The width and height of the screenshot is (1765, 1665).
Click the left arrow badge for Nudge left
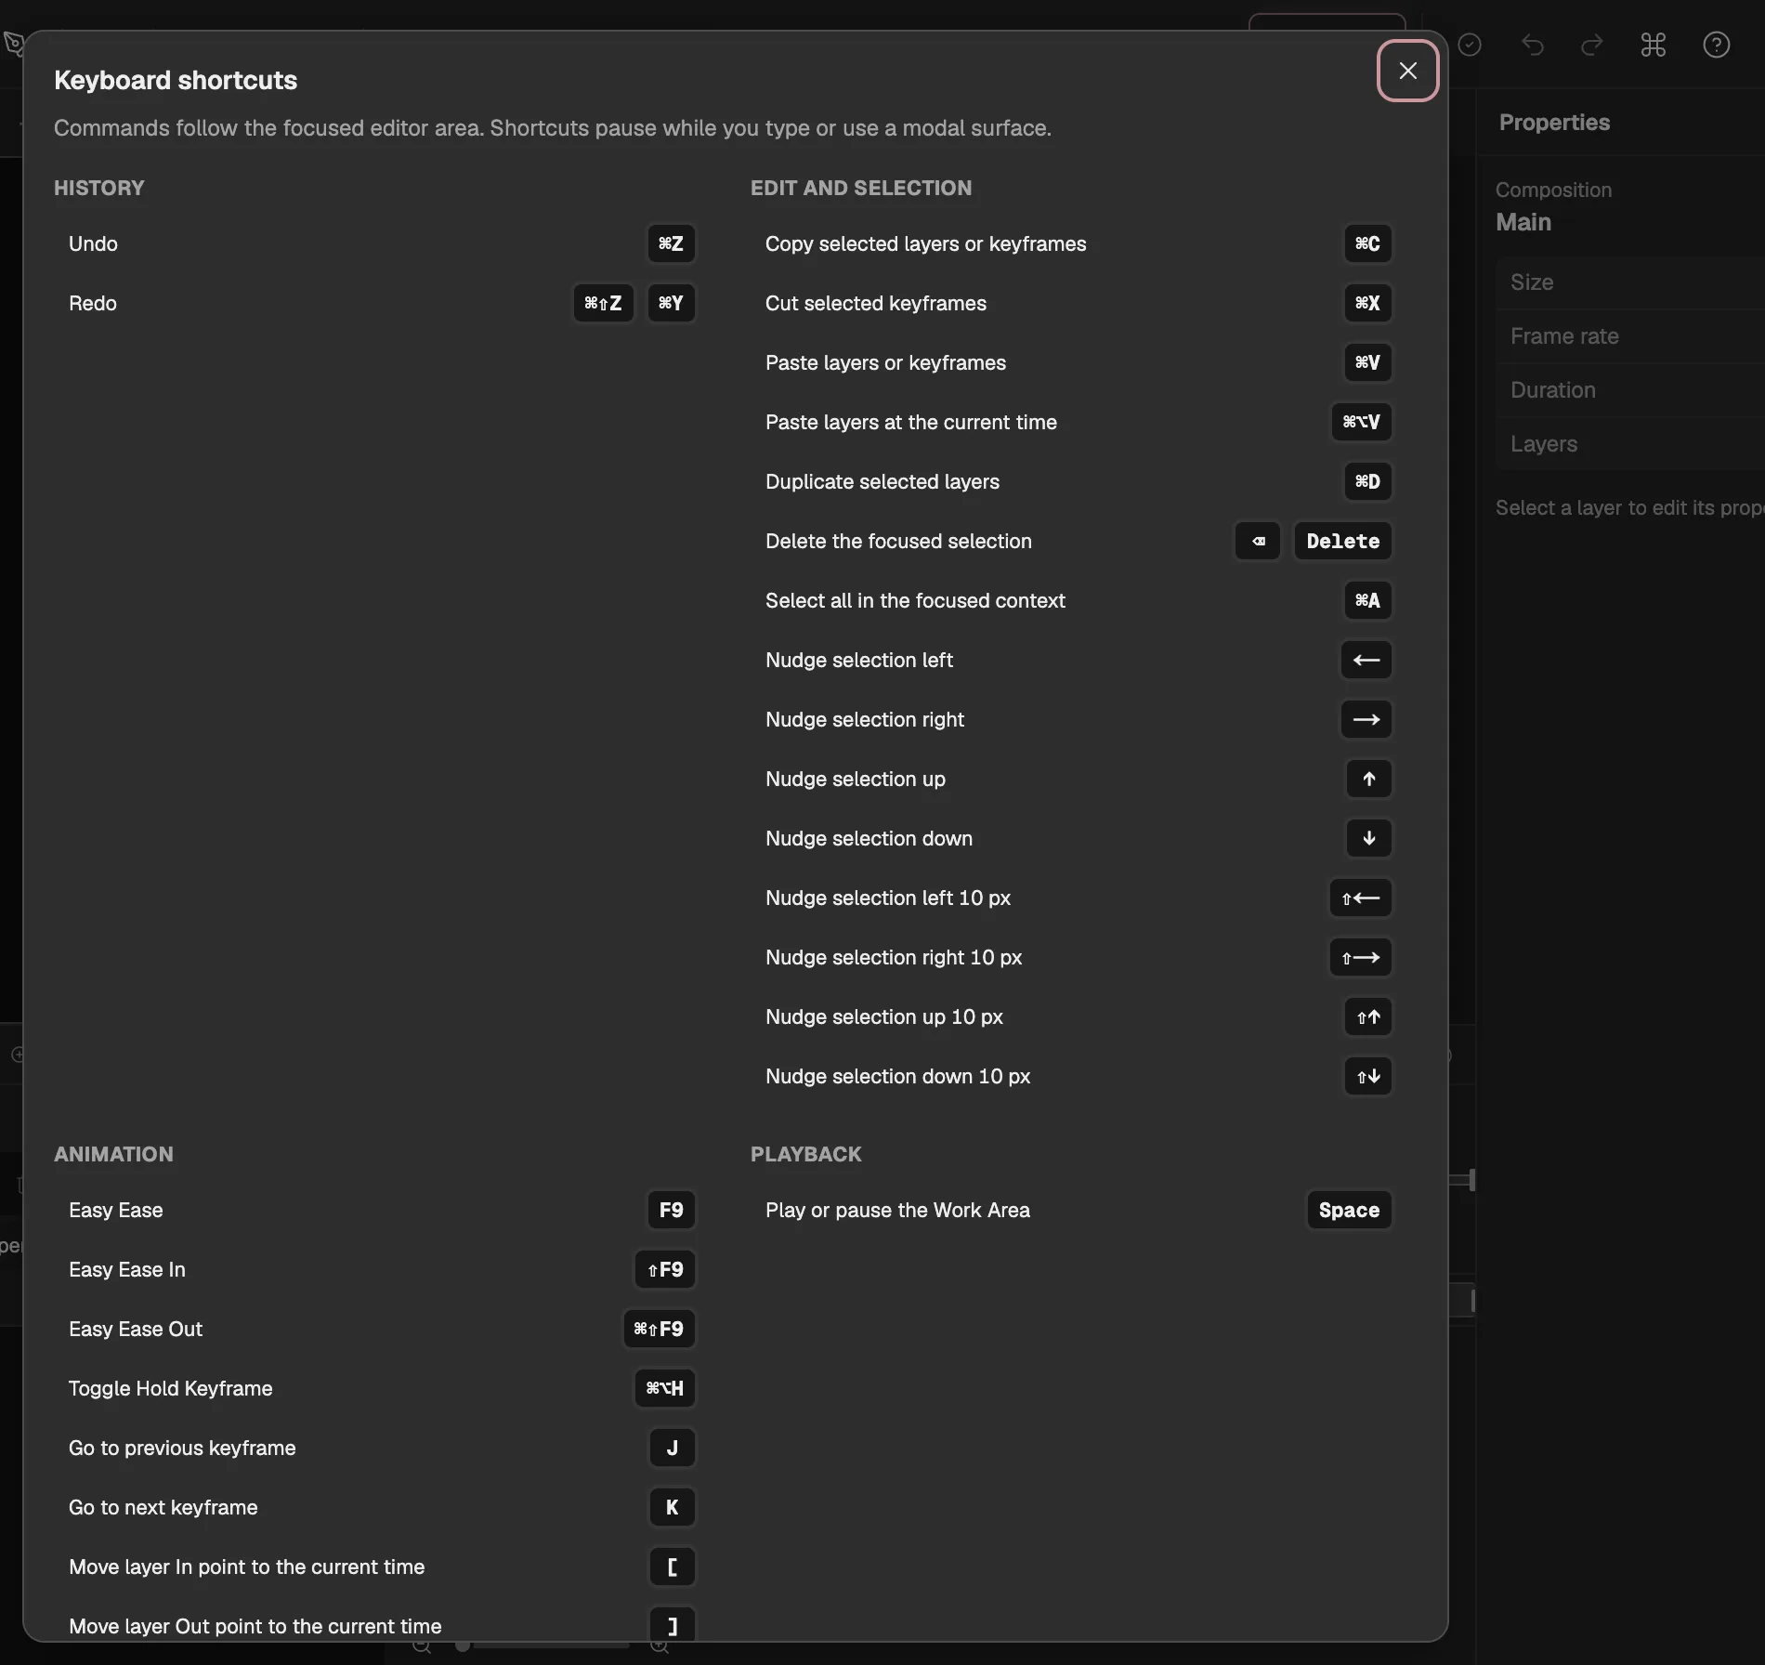(x=1366, y=660)
